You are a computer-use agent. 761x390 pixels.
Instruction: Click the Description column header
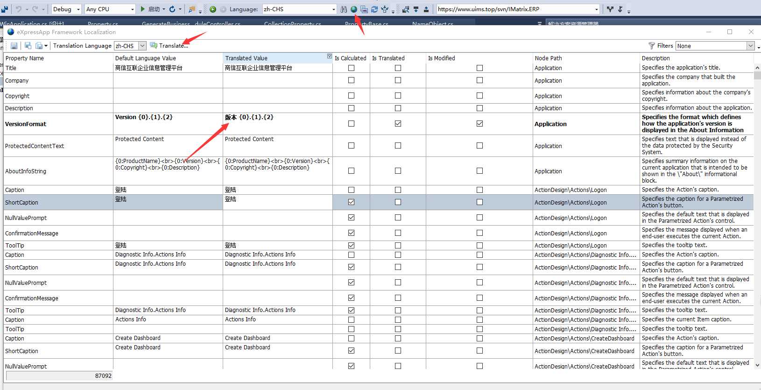697,58
